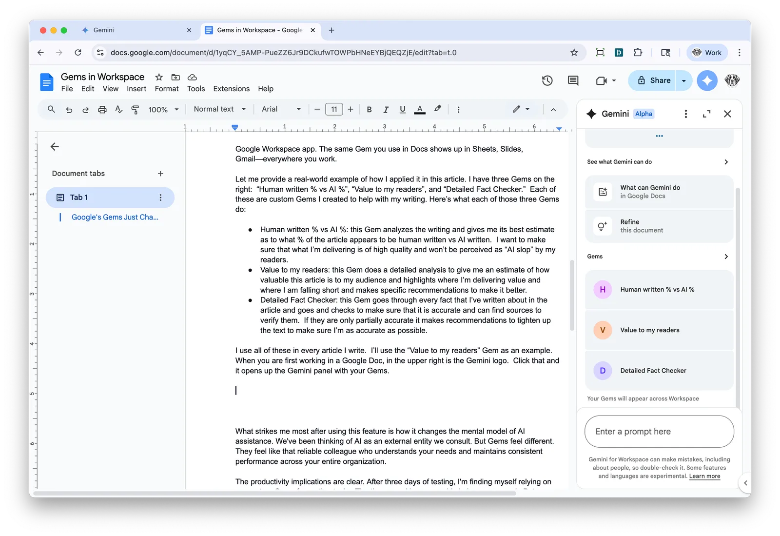Screen dimensions: 780x536
Task: Open the View menu
Action: [x=110, y=89]
